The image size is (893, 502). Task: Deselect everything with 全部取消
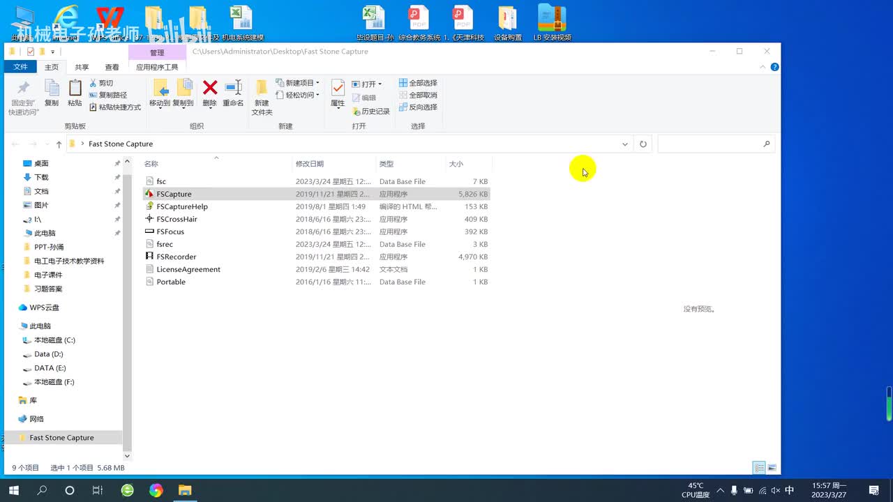(x=418, y=95)
